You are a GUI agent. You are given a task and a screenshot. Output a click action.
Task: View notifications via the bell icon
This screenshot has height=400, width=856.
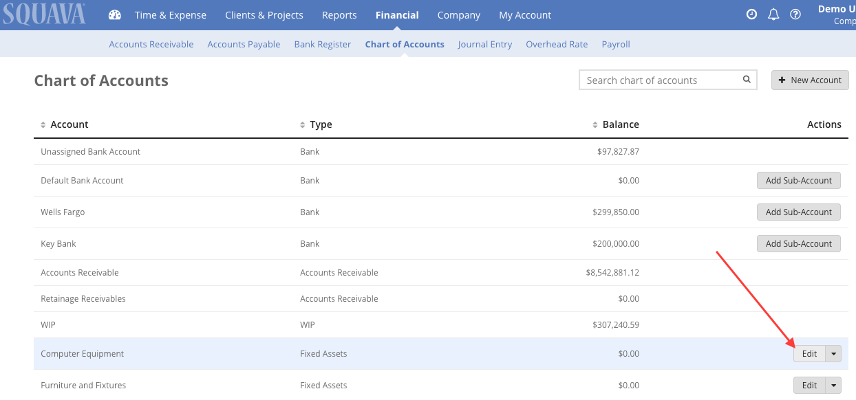coord(773,14)
